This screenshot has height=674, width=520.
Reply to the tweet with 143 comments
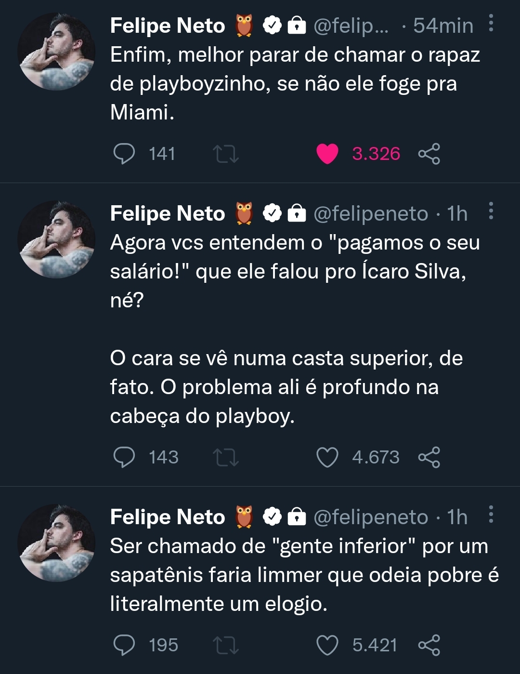(x=124, y=457)
